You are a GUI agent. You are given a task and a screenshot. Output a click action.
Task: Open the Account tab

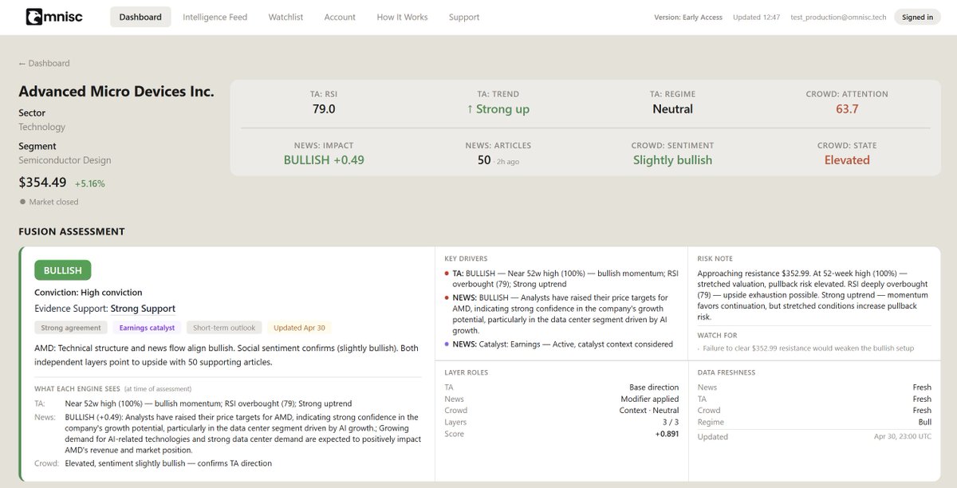(x=340, y=17)
